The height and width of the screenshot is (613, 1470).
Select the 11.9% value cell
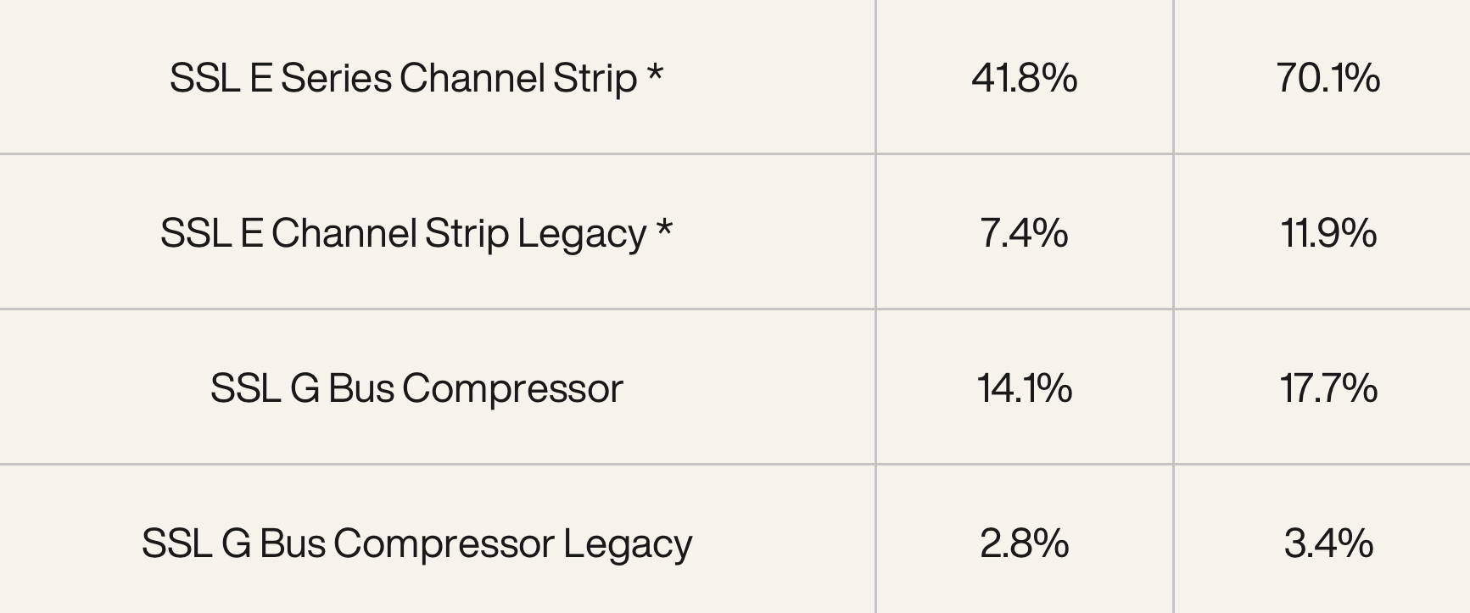click(1327, 233)
